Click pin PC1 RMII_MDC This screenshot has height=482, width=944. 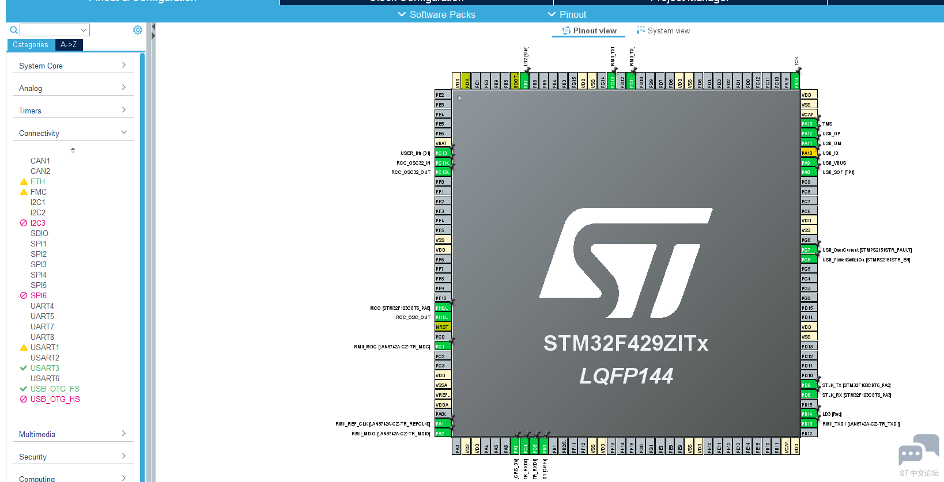click(x=443, y=347)
